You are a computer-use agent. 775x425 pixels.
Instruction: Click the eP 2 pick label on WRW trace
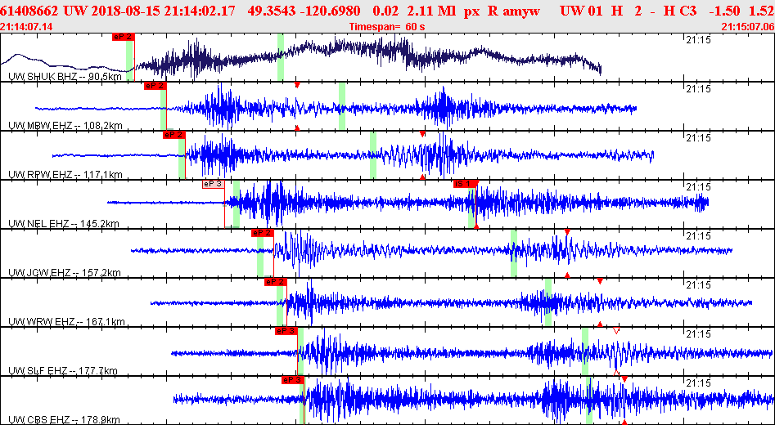[x=276, y=282]
